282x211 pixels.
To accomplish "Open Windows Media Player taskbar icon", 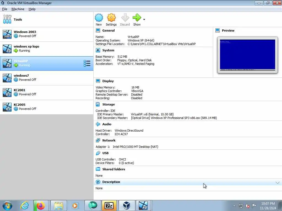I will [x=75, y=206].
